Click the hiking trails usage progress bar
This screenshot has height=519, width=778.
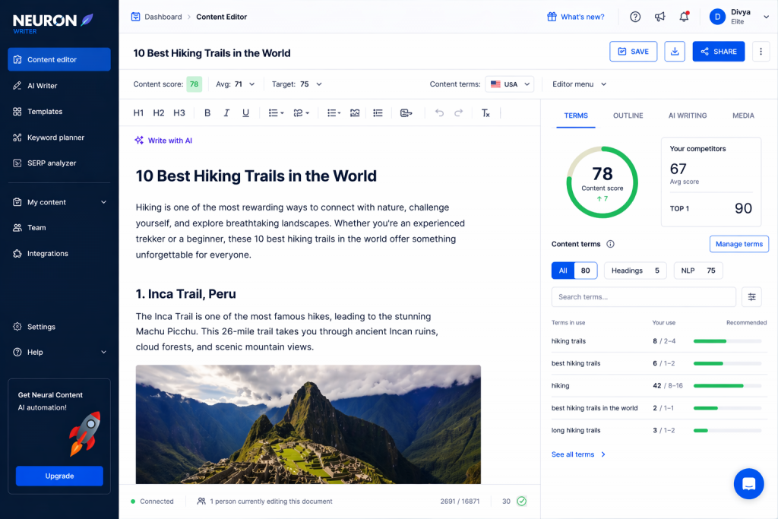click(x=727, y=341)
